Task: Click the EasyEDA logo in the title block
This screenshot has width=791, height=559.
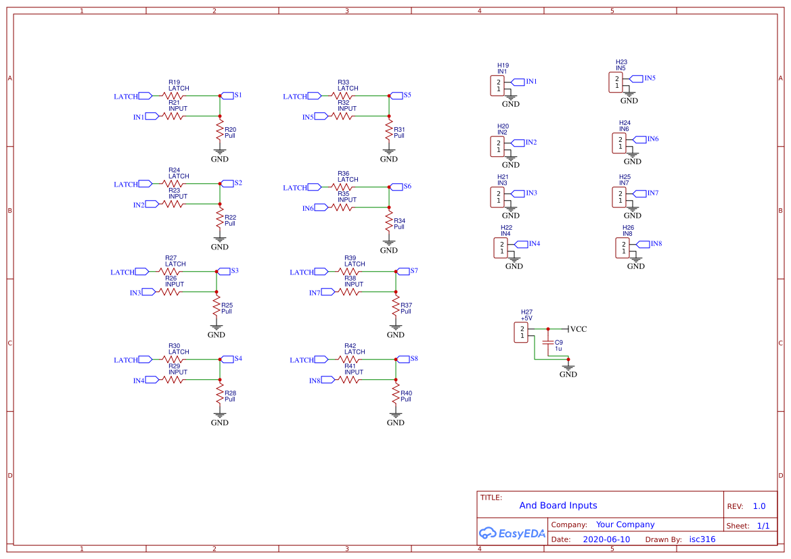Action: click(x=512, y=533)
